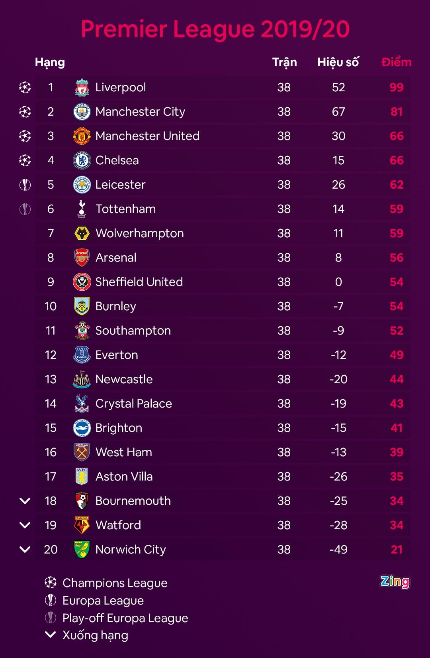Click the Norwich City canary badge
The width and height of the screenshot is (430, 658).
pyautogui.click(x=82, y=550)
